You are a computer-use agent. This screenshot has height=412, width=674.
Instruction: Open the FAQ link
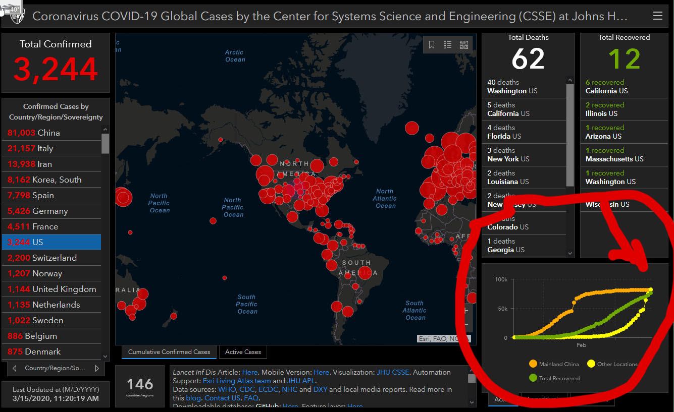tap(251, 398)
